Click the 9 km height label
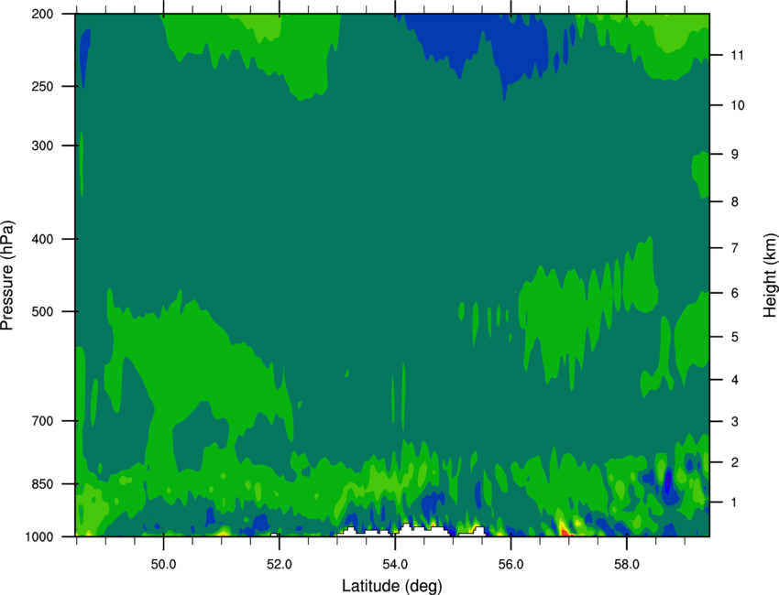 [734, 155]
